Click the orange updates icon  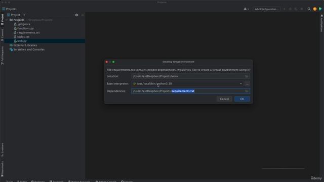pyautogui.click(x=315, y=9)
